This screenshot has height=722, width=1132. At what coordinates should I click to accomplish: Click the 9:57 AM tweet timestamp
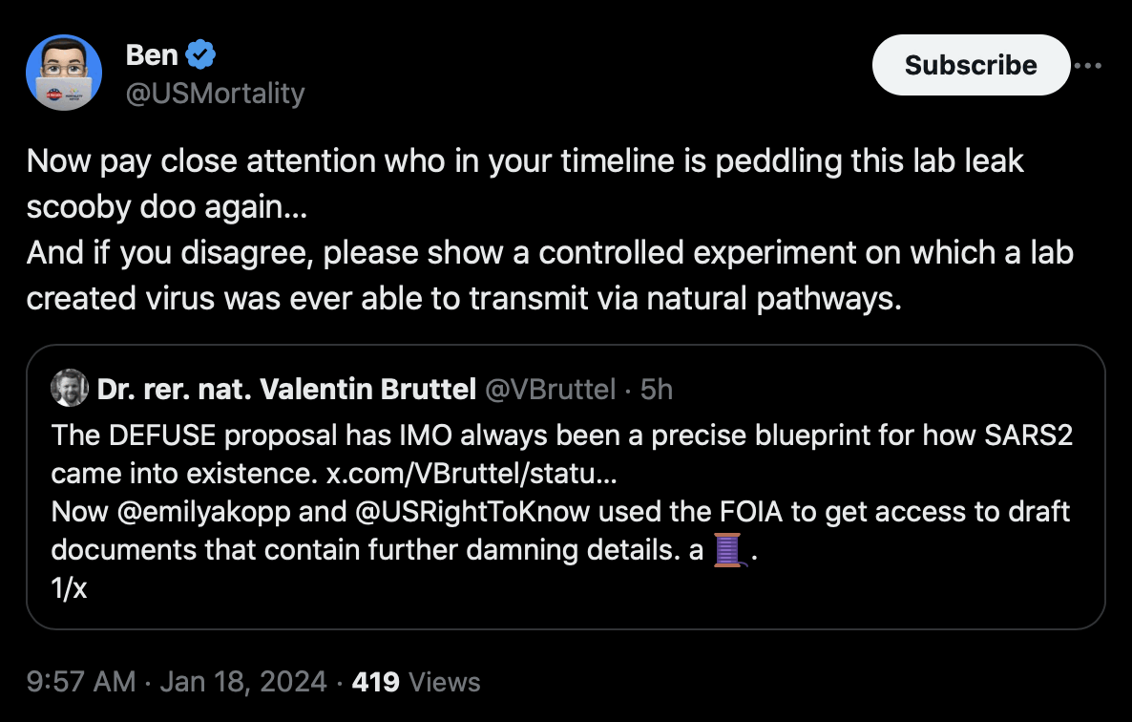81,682
